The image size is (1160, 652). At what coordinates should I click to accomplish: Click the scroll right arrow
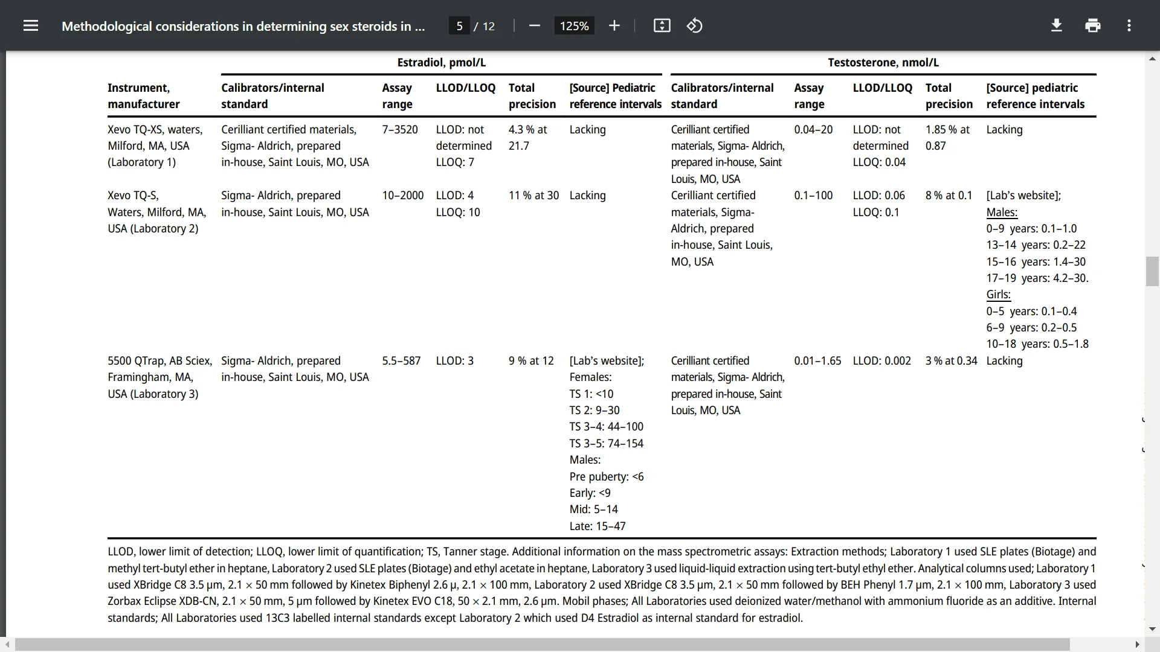pos(1137,645)
